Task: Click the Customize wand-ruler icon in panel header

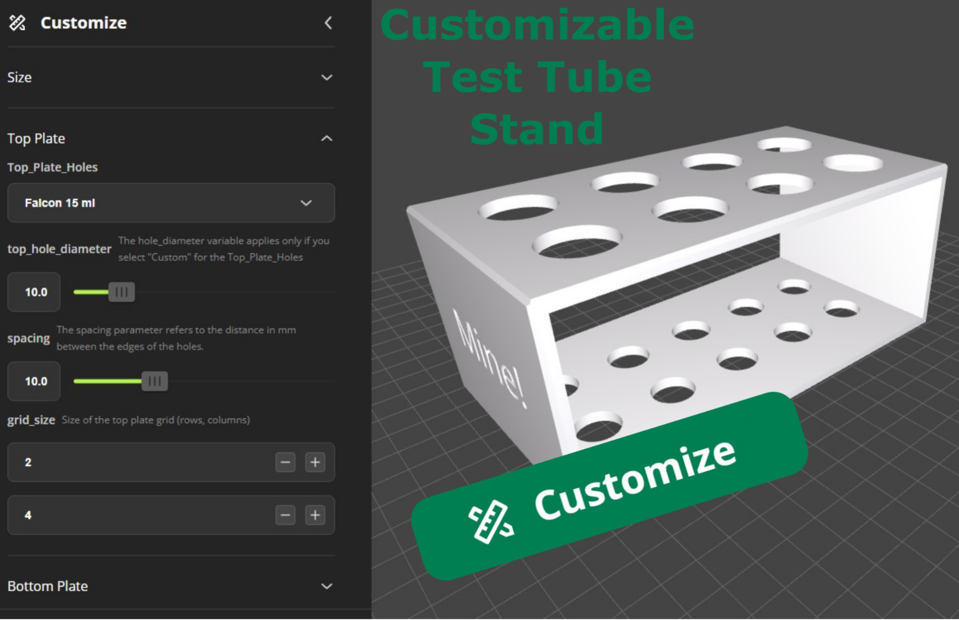Action: click(x=17, y=22)
